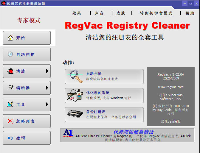Open 忽略列表 from the sidebar label
Viewport: 200px width, 153px height.
[x=25, y=121]
